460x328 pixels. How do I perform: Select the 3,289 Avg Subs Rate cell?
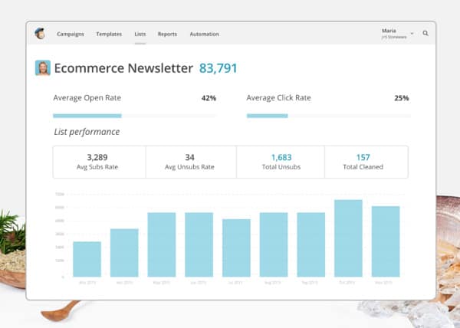click(x=99, y=162)
